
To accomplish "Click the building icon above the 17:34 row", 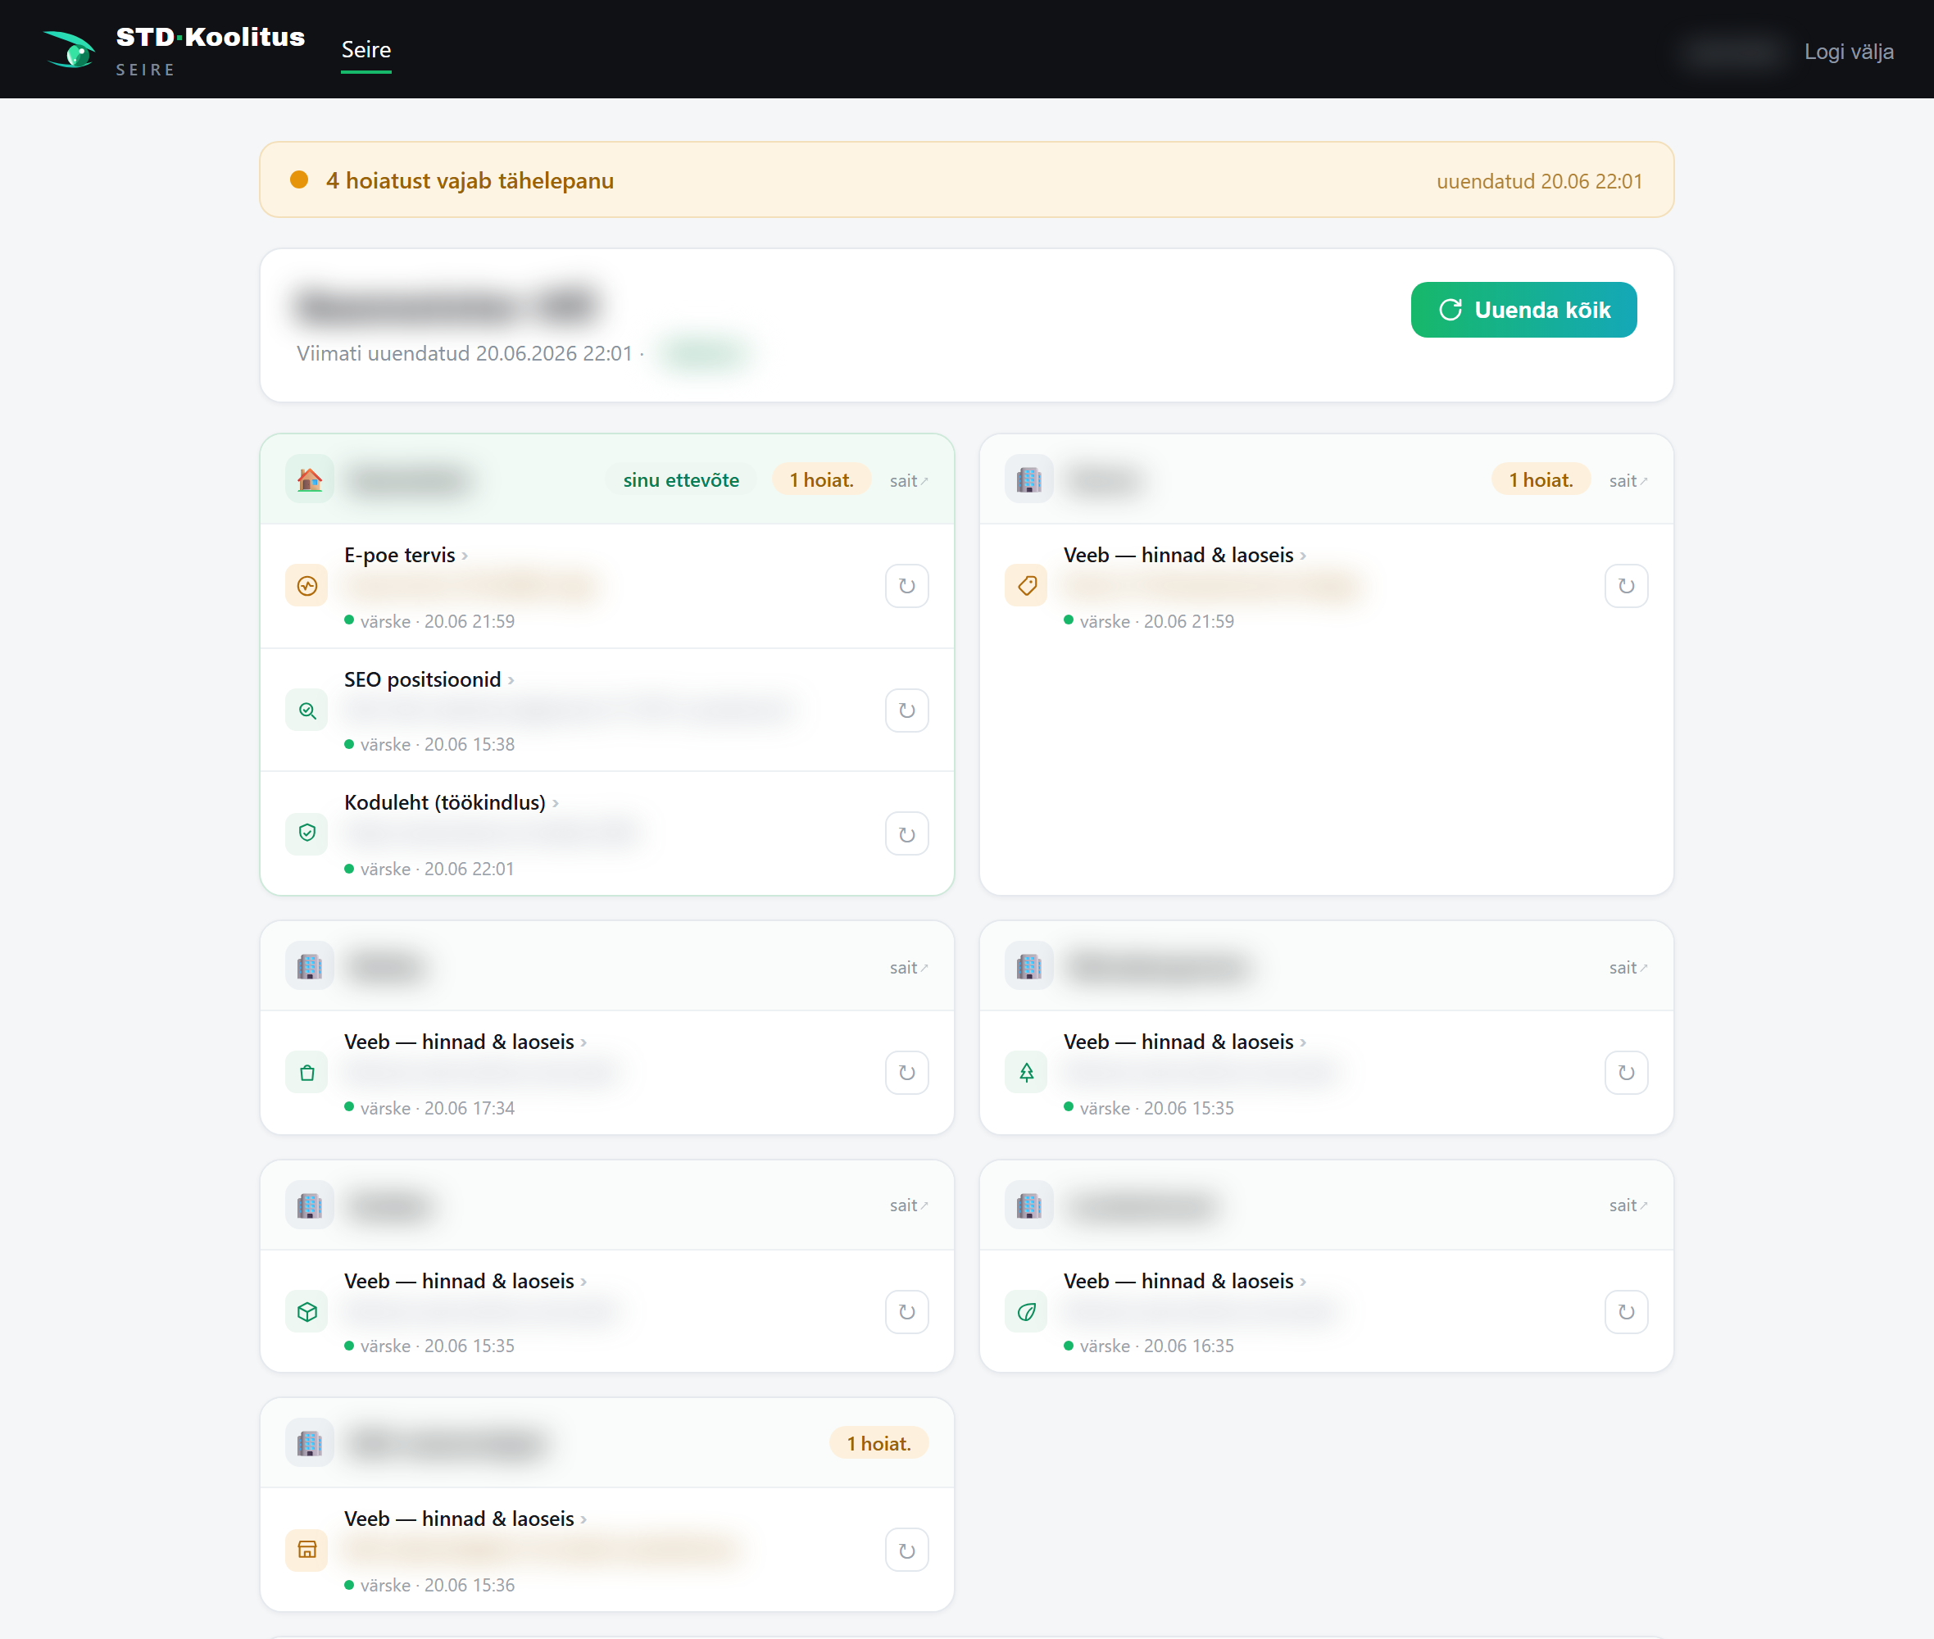I will 309,966.
